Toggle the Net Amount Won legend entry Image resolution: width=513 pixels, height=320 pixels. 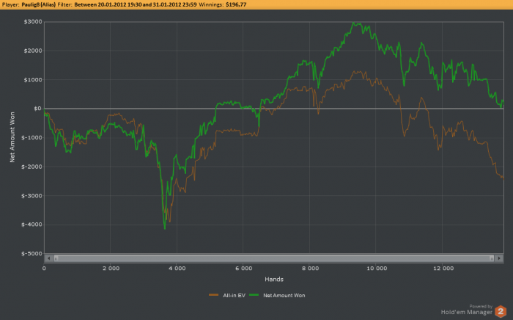coord(277,295)
